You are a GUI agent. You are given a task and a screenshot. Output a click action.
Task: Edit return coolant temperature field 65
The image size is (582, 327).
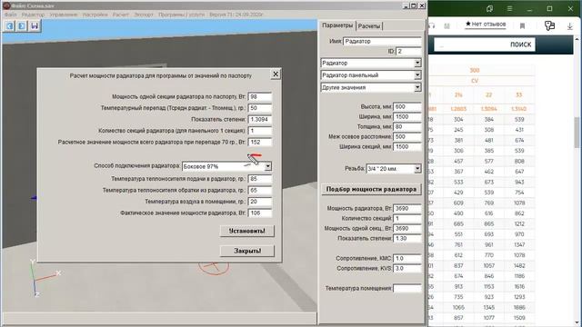(x=259, y=190)
